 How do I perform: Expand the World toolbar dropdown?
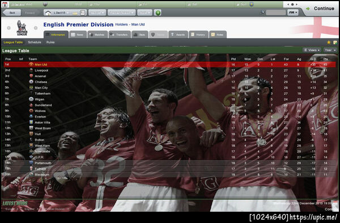coord(144,13)
